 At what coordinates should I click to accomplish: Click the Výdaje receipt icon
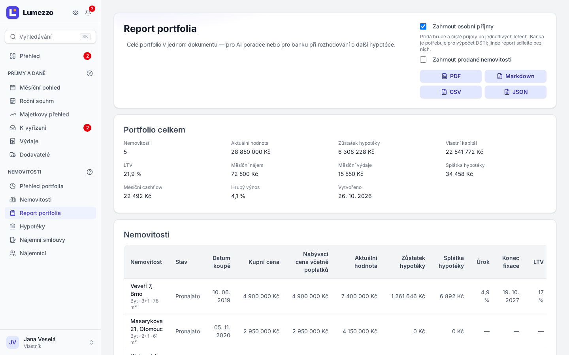[13, 141]
